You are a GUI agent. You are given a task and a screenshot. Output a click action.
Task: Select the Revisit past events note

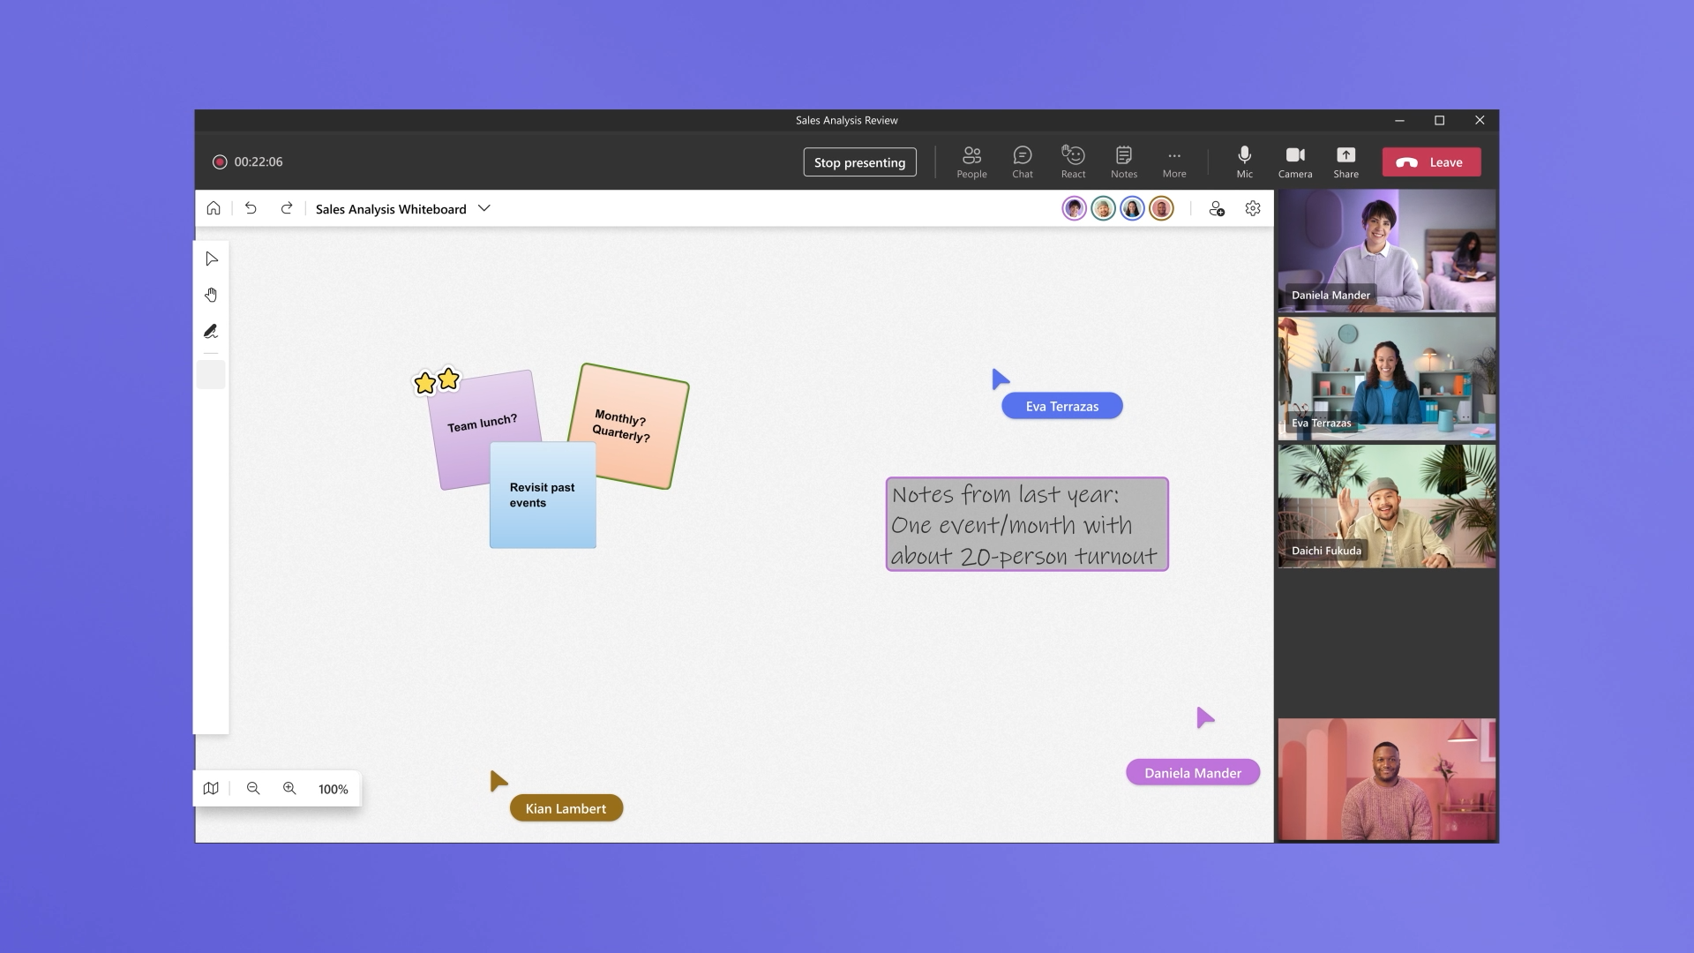pyautogui.click(x=543, y=495)
